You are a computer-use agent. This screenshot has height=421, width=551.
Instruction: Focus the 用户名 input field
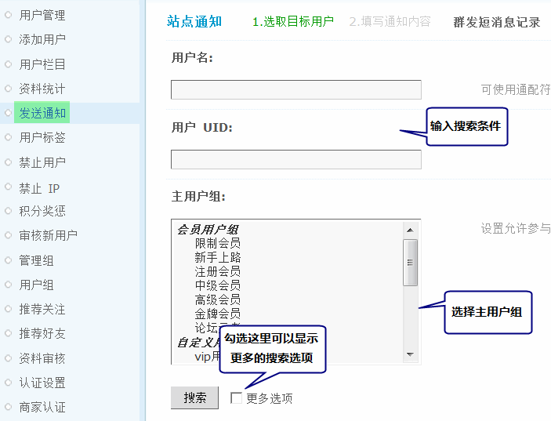tap(296, 89)
